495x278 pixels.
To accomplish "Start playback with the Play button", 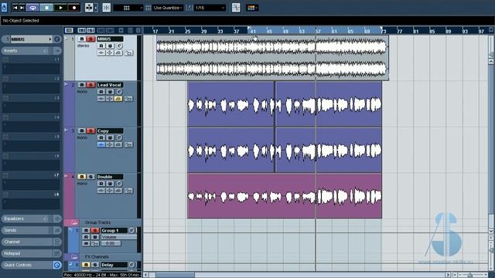I will (60, 8).
